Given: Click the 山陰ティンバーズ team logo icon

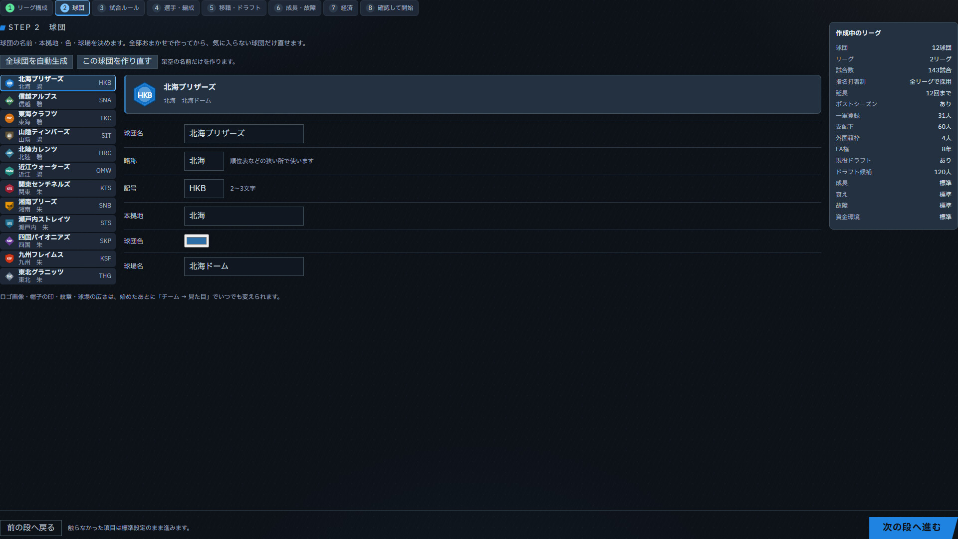Looking at the screenshot, I should pos(9,136).
